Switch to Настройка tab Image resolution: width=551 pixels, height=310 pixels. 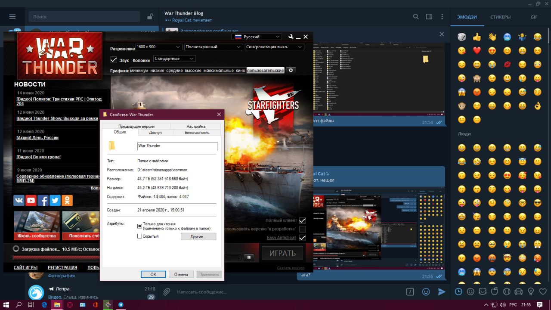tap(196, 126)
